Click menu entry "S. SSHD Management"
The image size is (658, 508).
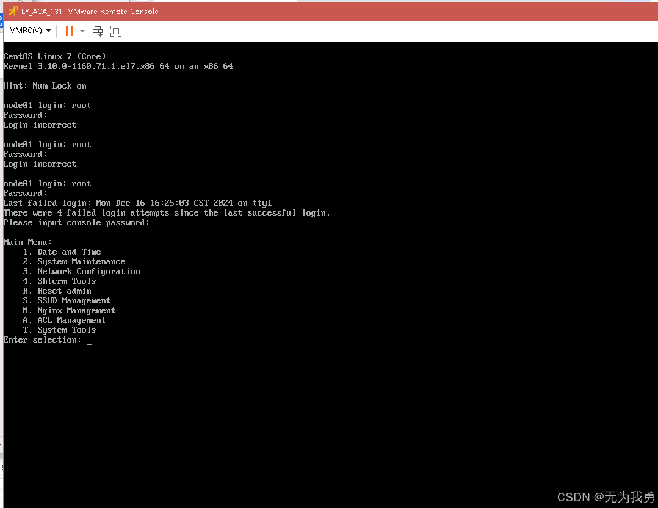coord(67,300)
